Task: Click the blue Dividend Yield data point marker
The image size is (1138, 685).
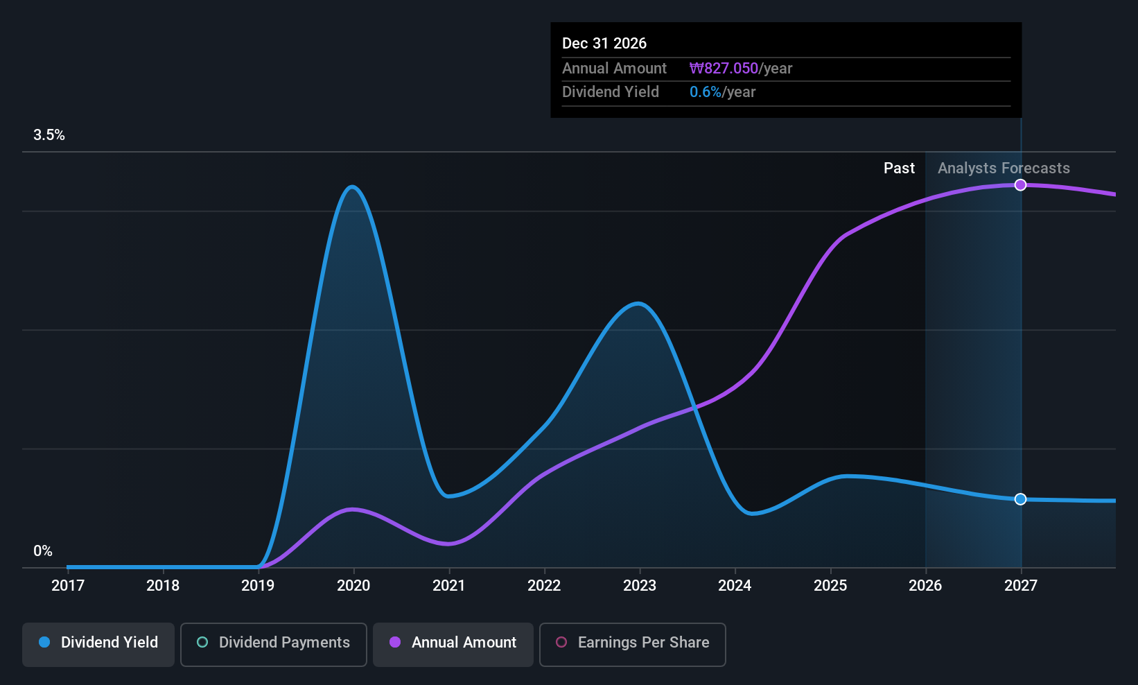Action: click(1020, 499)
